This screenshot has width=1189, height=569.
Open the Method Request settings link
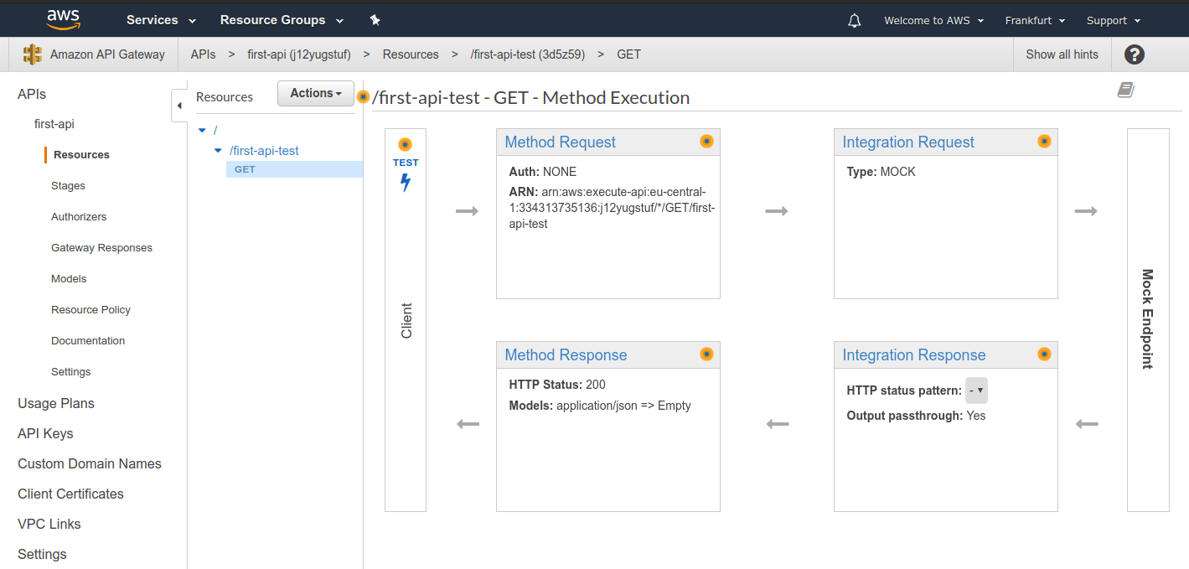[560, 142]
